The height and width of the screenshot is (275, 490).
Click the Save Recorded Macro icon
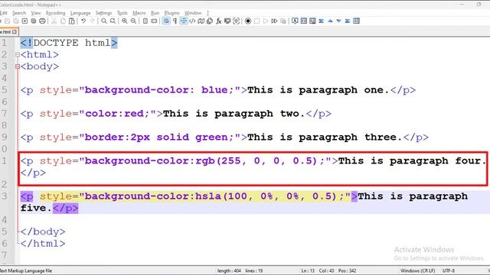point(283,21)
